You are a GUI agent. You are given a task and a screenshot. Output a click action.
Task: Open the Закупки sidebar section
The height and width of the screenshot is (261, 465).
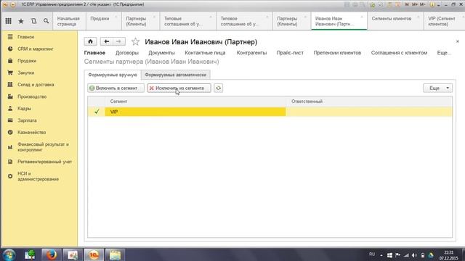pos(26,72)
